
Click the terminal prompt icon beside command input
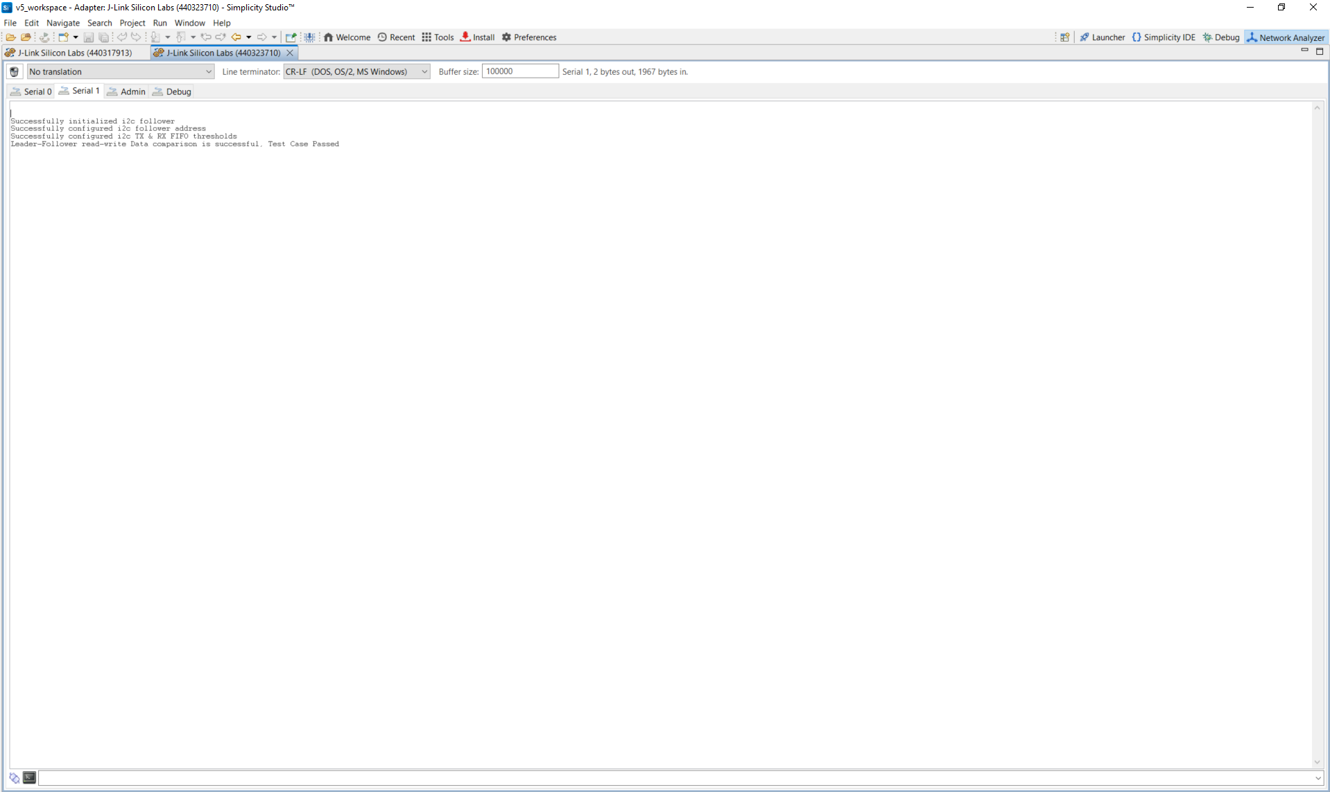coord(29,777)
